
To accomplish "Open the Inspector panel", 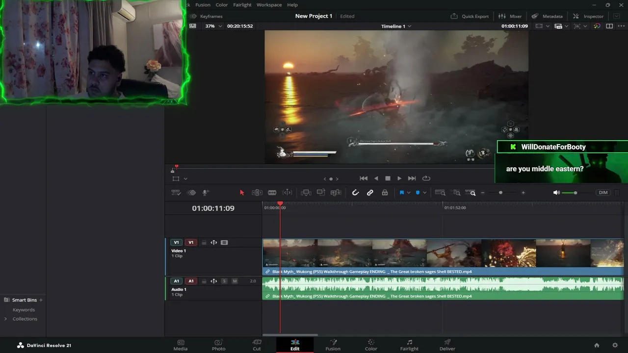I will (588, 16).
